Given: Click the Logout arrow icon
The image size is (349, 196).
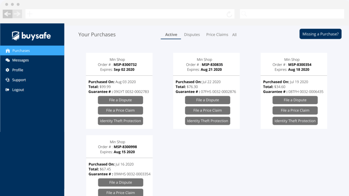Looking at the screenshot, I should (x=7, y=90).
